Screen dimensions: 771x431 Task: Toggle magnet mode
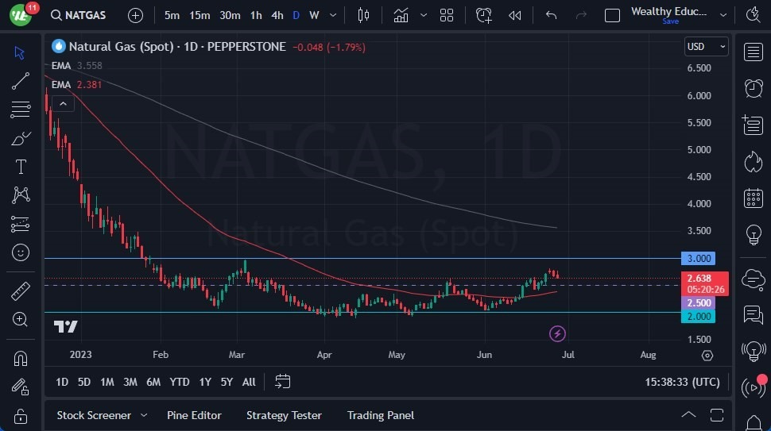click(20, 358)
